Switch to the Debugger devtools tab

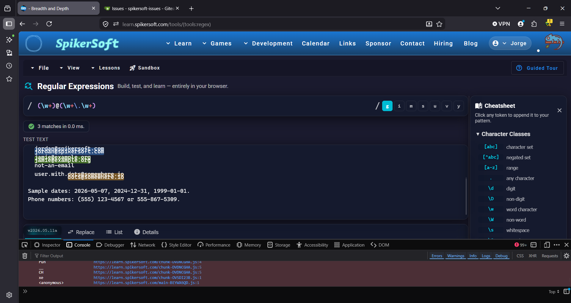[110, 245]
